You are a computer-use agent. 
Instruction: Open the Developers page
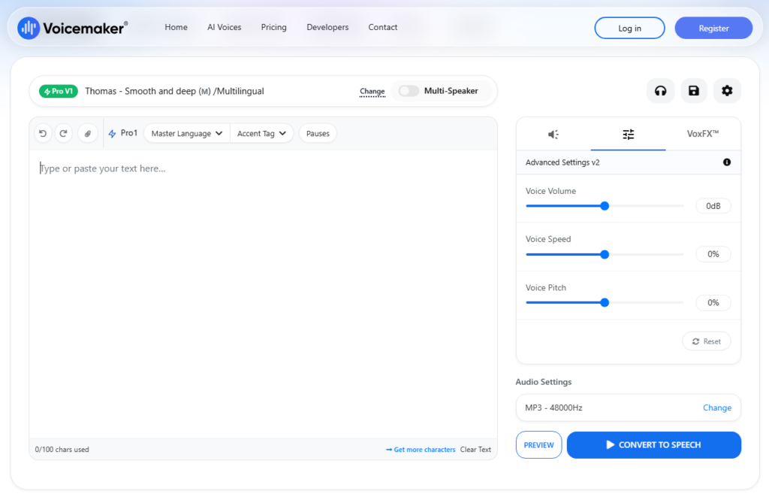click(327, 28)
